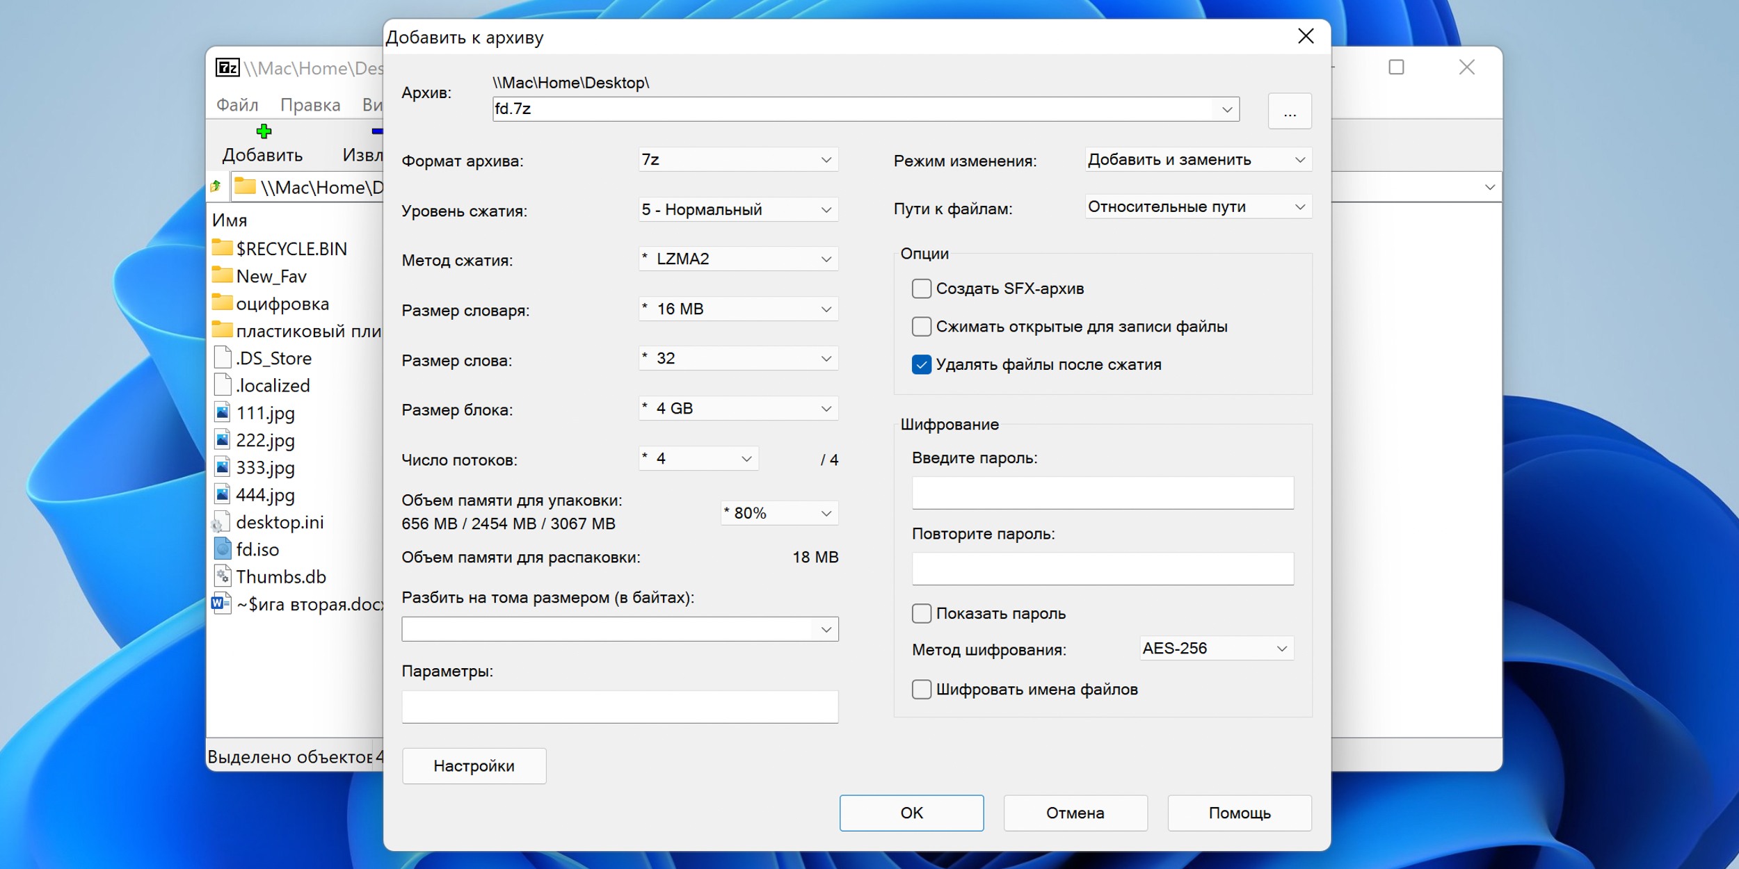Open the Правка menu
Image resolution: width=1739 pixels, height=869 pixels.
[x=310, y=105]
